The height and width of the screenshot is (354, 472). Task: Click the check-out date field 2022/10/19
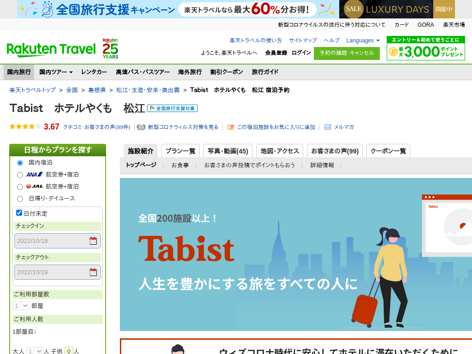tap(58, 272)
